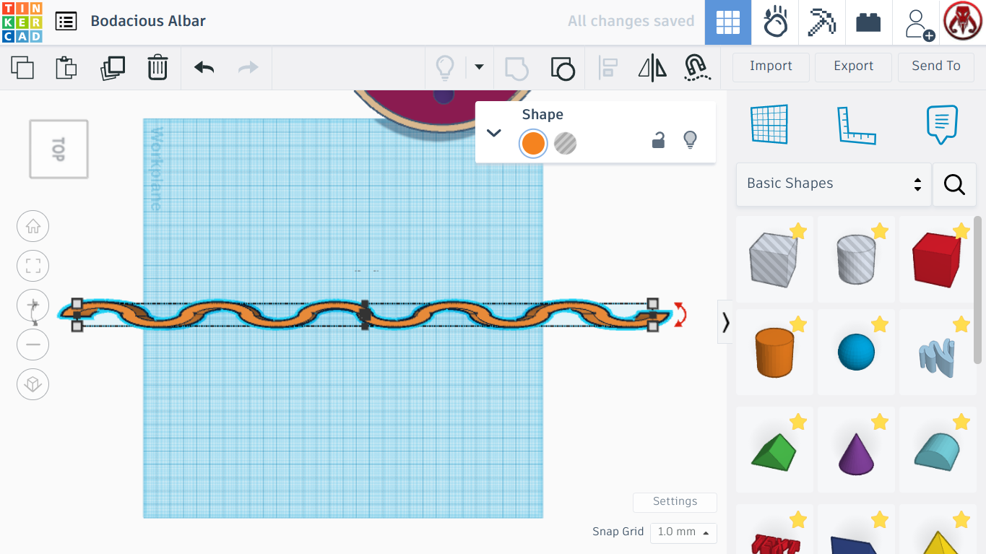Search shapes with magnifier button

point(954,185)
